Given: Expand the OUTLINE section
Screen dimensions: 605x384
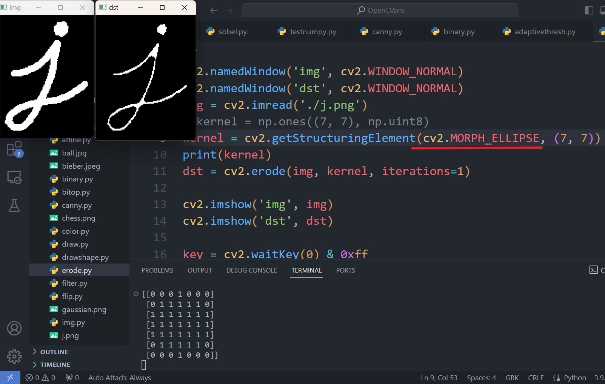Looking at the screenshot, I should pos(79,352).
